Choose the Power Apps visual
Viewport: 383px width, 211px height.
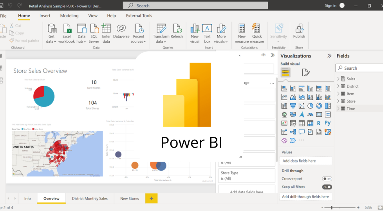284,141
